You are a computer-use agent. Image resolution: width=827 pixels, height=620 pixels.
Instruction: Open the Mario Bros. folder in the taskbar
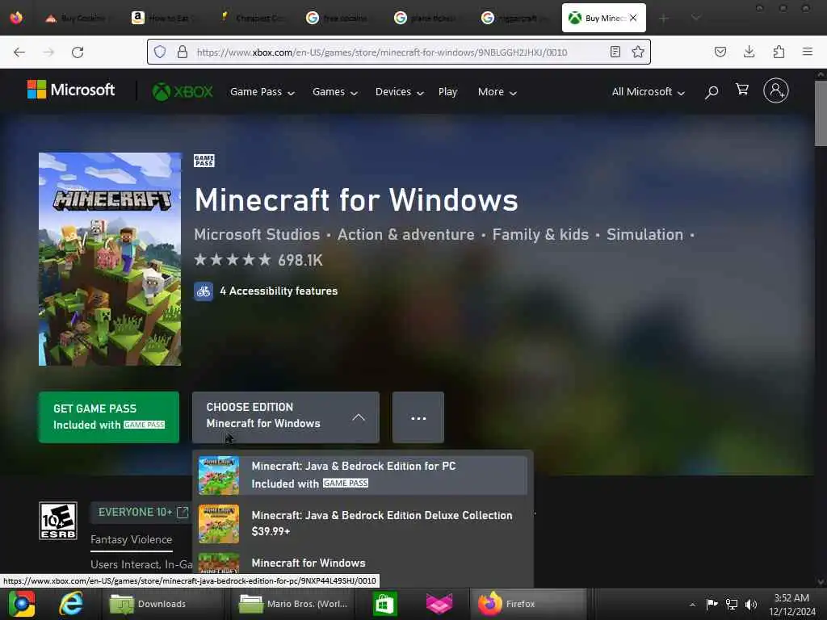click(x=294, y=604)
